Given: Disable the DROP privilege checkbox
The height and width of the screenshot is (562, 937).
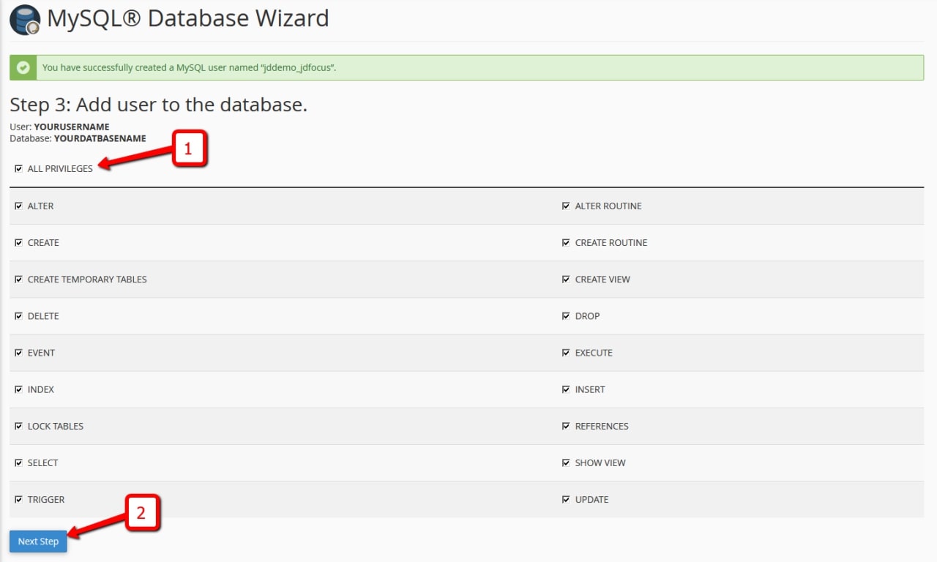Looking at the screenshot, I should [x=566, y=315].
